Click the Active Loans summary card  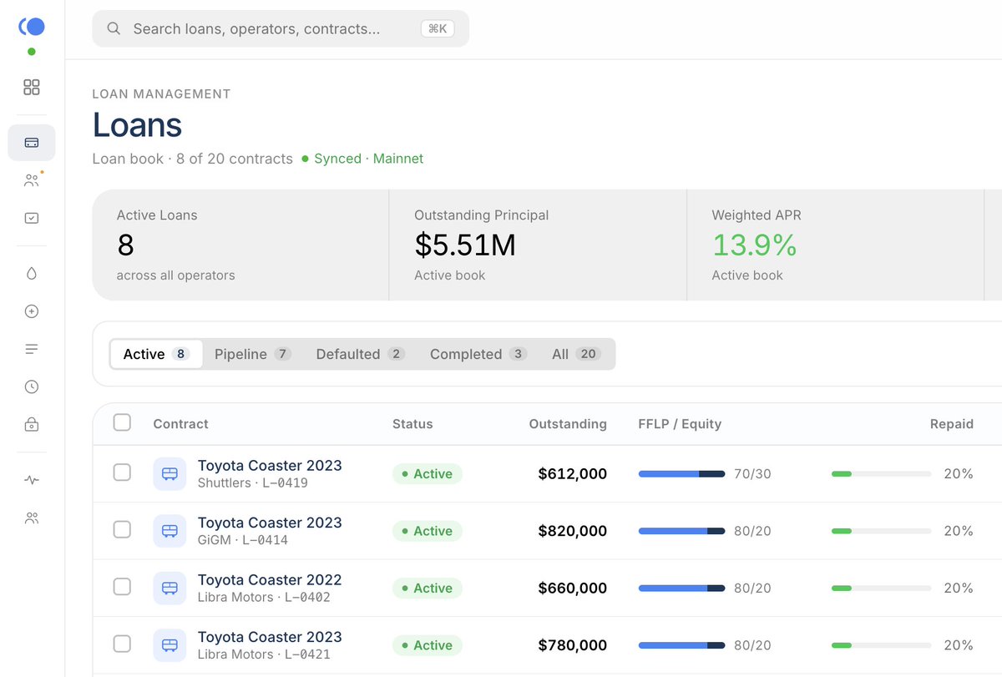click(x=240, y=245)
